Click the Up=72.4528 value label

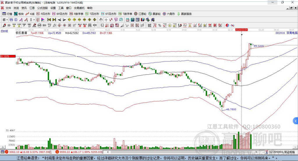54,33
